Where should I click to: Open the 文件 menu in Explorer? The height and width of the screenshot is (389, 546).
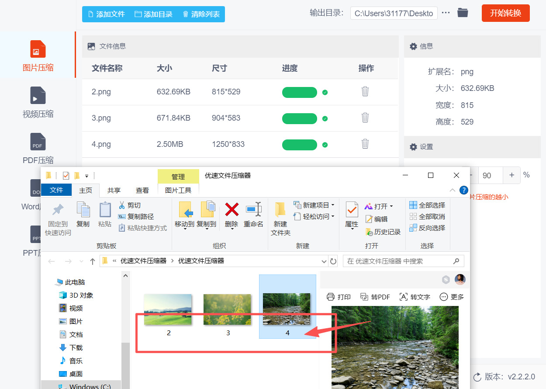(x=56, y=190)
